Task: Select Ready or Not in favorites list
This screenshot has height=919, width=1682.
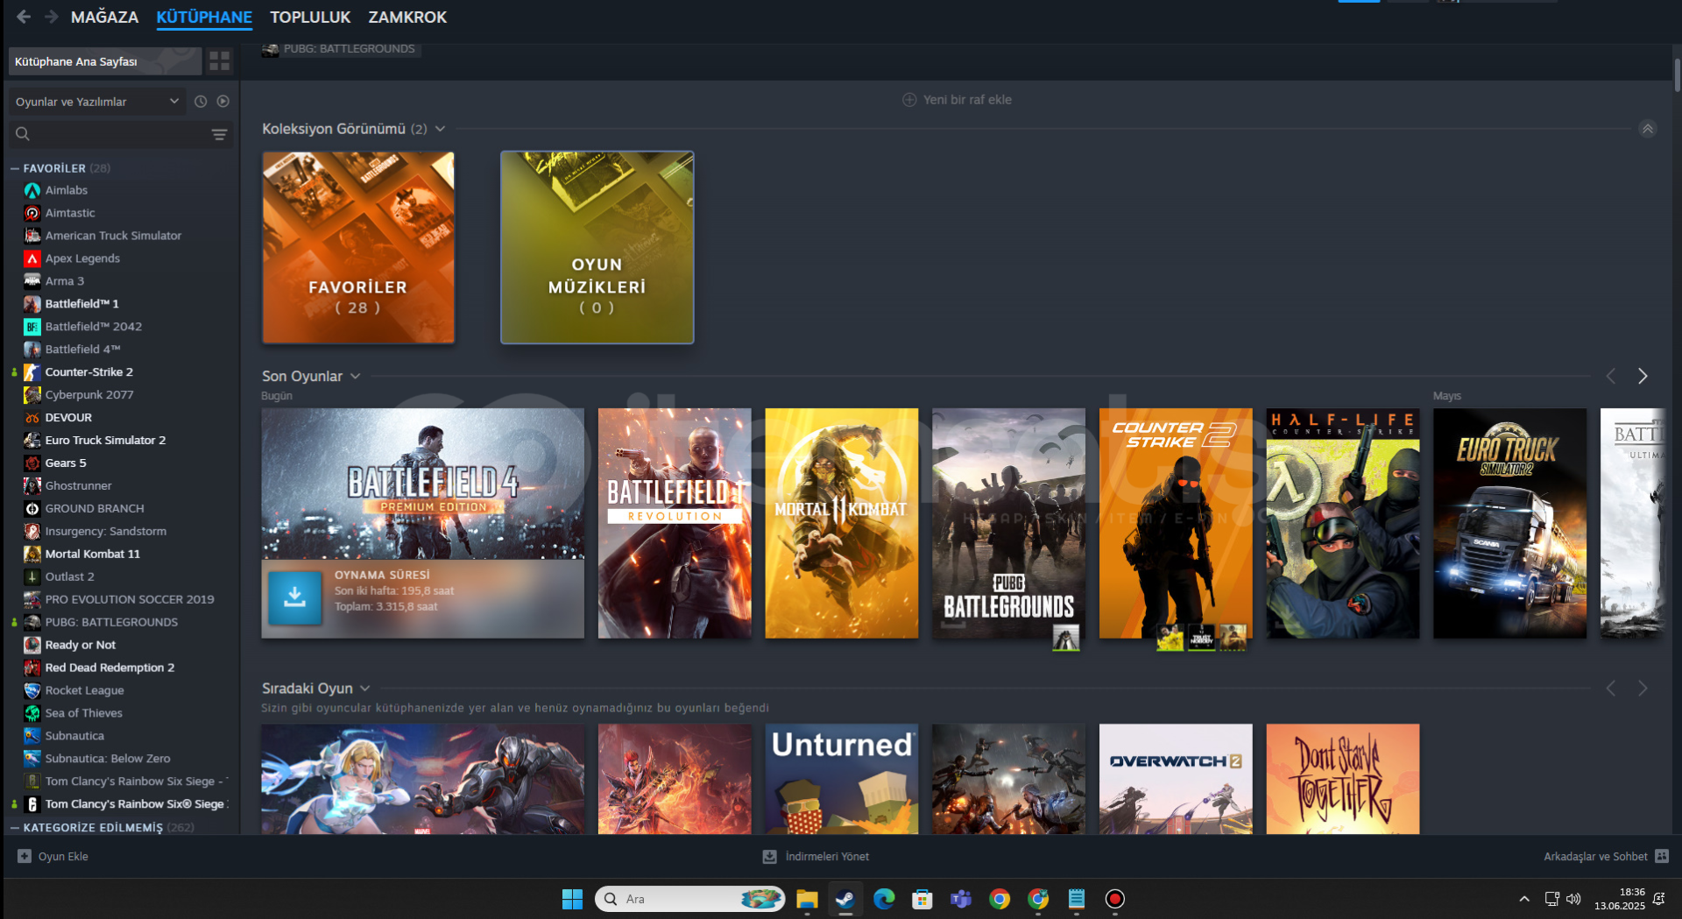Action: click(80, 645)
